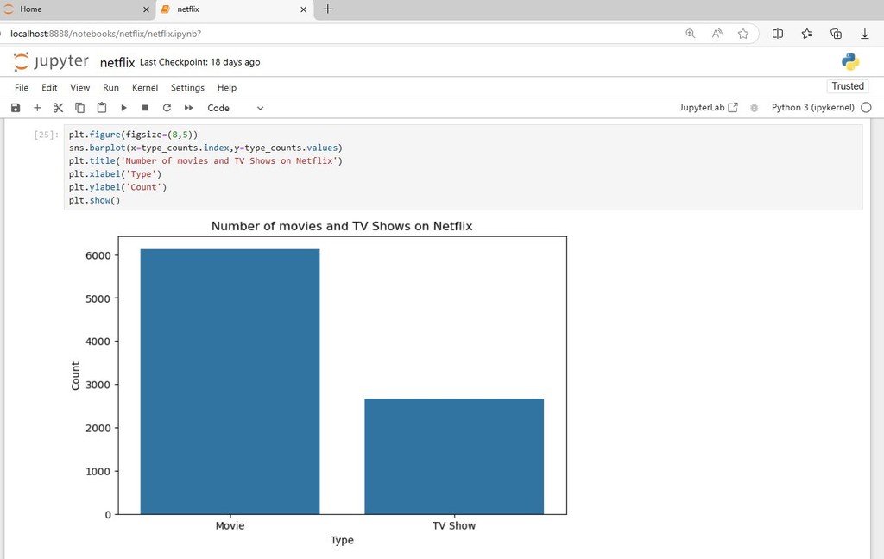The image size is (884, 559).
Task: Toggle split screen browser icon
Action: [778, 34]
